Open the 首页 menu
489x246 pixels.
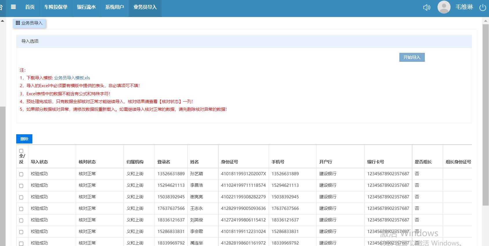(x=30, y=7)
